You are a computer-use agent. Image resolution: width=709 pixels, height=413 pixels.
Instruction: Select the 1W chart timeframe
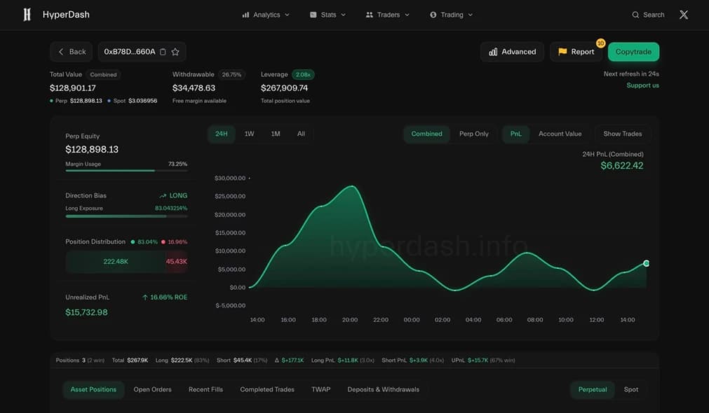click(249, 133)
